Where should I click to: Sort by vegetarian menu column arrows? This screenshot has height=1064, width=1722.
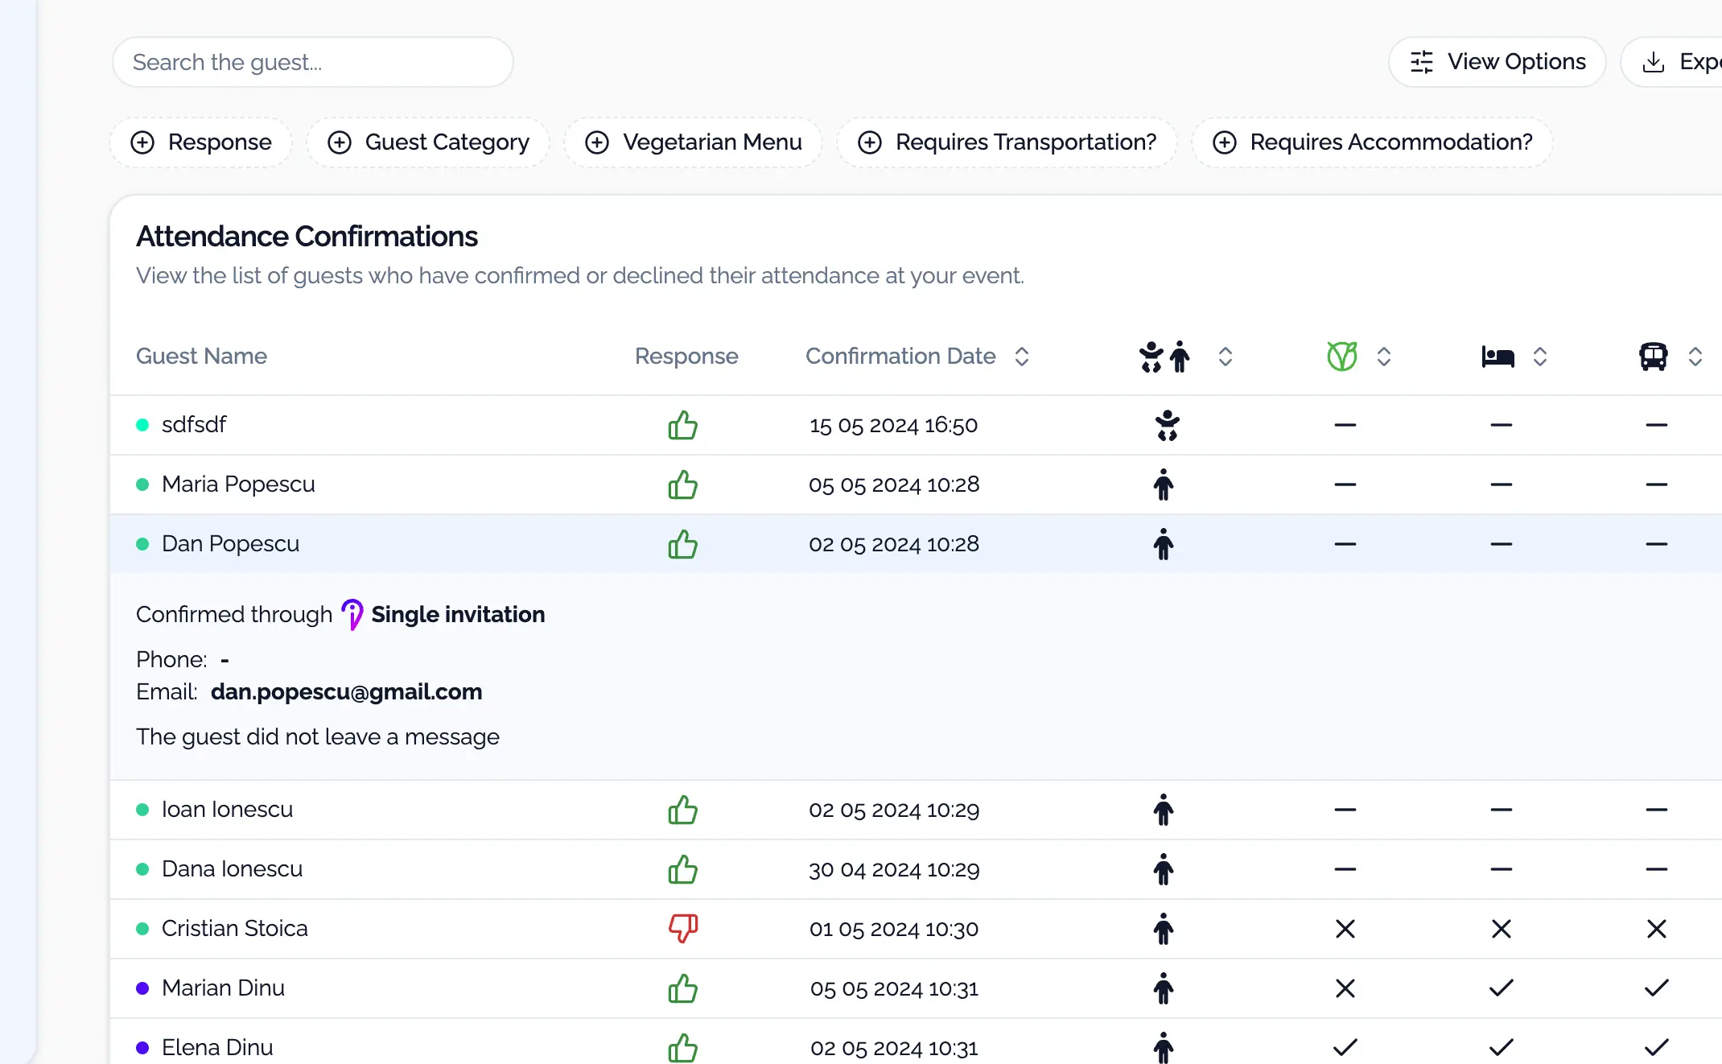pyautogui.click(x=1384, y=357)
